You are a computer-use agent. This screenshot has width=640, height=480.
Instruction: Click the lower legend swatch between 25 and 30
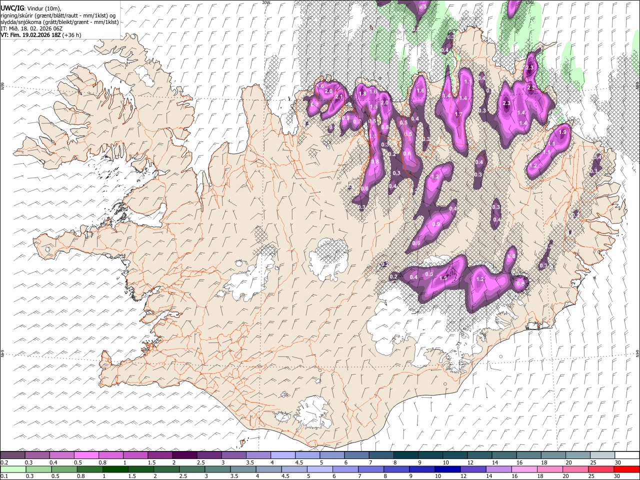point(600,469)
